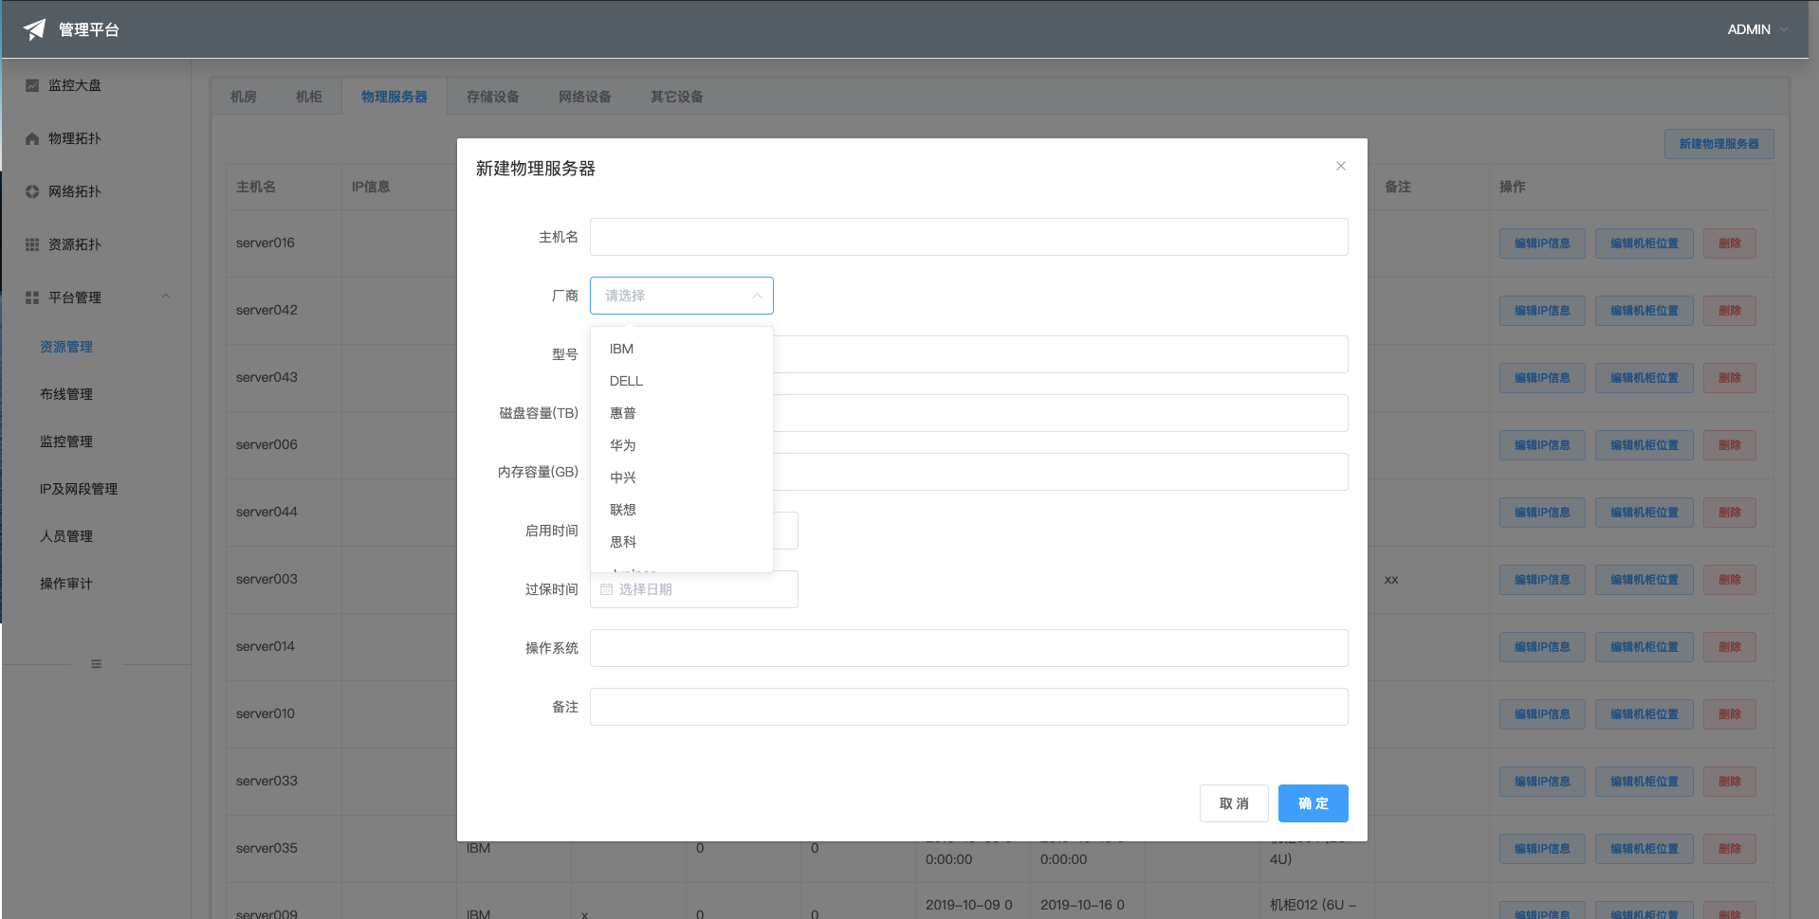1819x919 pixels.
Task: Focus the 操作系统 input field
Action: pos(969,648)
